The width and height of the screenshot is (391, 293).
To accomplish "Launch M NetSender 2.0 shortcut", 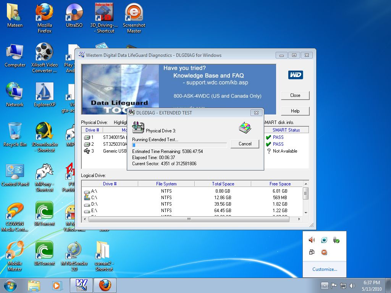I will tap(74, 256).
